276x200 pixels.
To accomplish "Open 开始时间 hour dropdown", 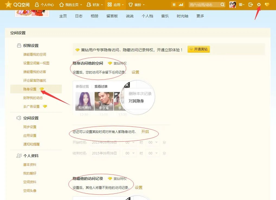I will 130,142.
